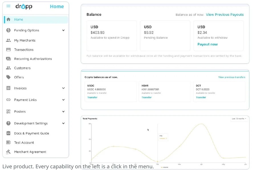Expand the Payment Links chevron
The image size is (255, 170).
64,100
